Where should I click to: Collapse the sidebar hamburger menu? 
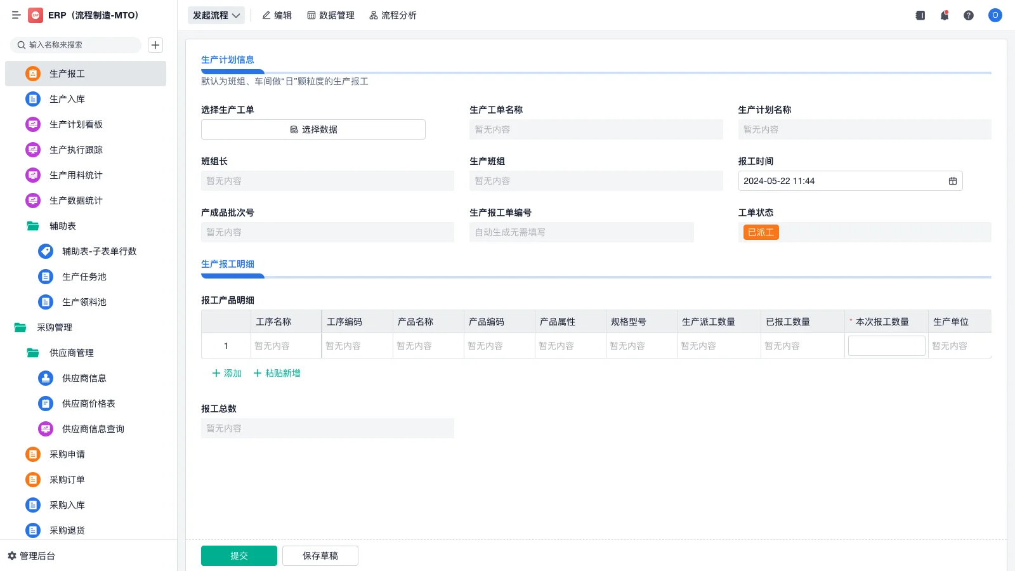point(16,15)
